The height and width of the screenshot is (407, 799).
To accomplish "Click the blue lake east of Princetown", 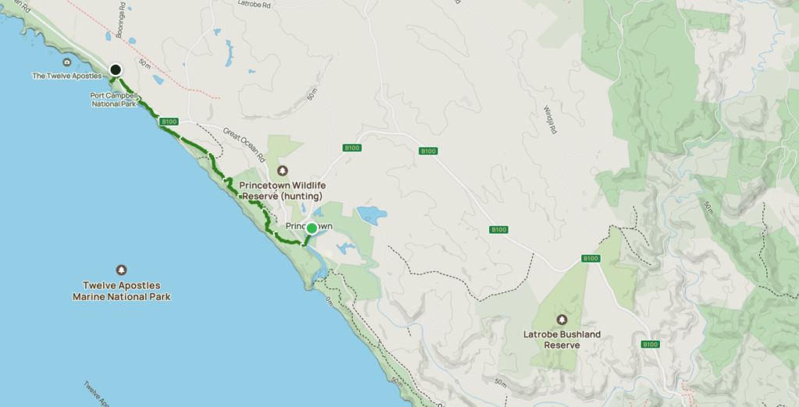I will pyautogui.click(x=371, y=214).
